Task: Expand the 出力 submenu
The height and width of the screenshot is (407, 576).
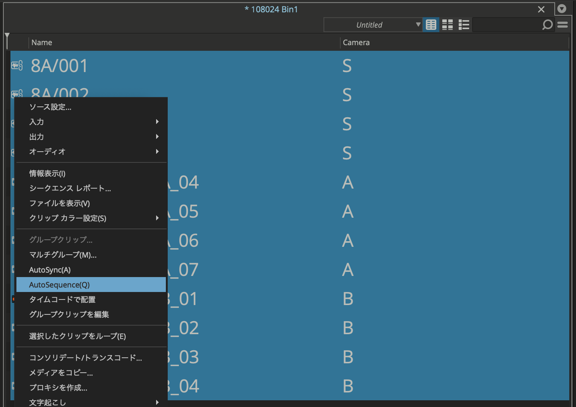Action: 91,137
